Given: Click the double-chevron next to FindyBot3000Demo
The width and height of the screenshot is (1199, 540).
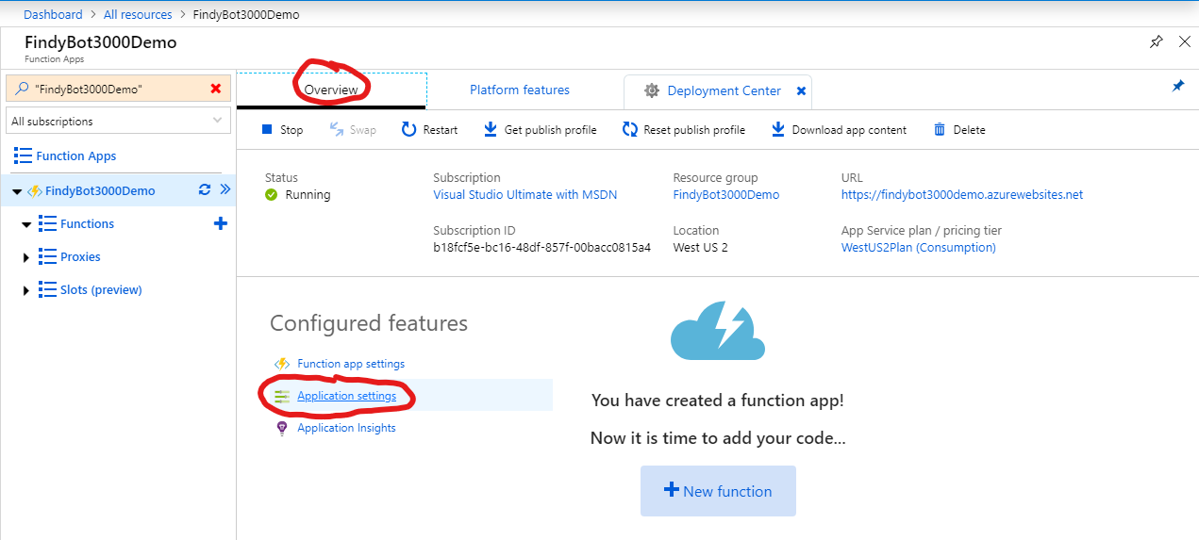Looking at the screenshot, I should click(225, 190).
